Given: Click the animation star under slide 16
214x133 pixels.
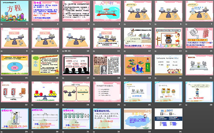Looking at the screenshot, I should tap(32, 78).
